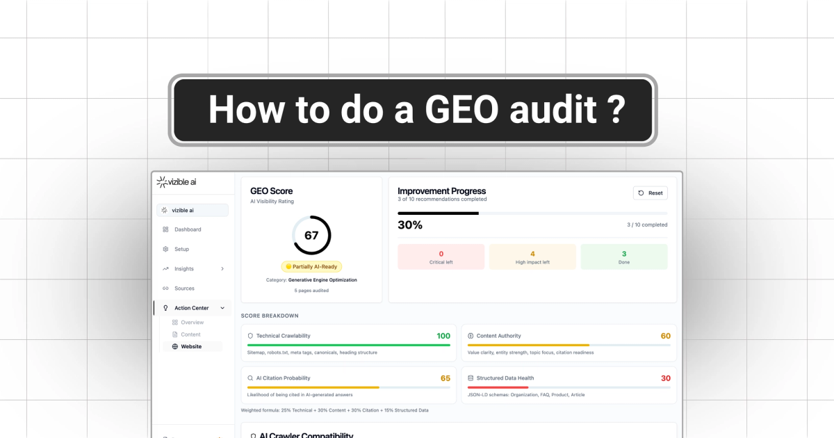Open the Critical left card
Screen dimensions: 834x438
point(441,257)
